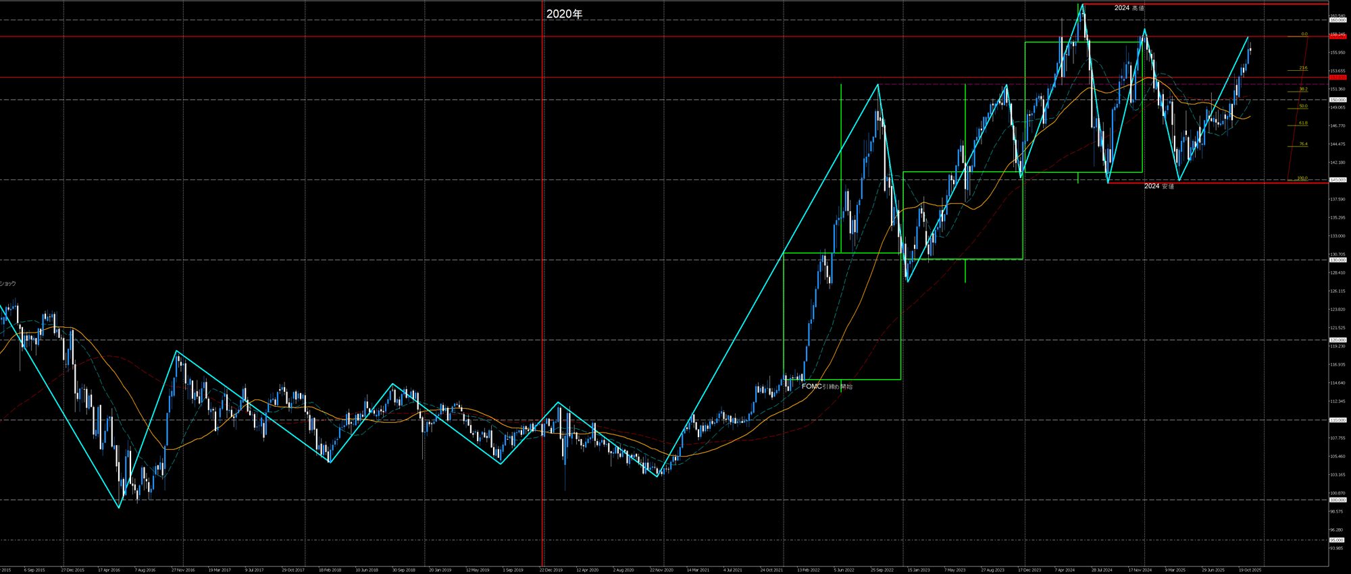Click the 2020年 vertical line label
Screen dimensions: 1351x574
click(564, 13)
